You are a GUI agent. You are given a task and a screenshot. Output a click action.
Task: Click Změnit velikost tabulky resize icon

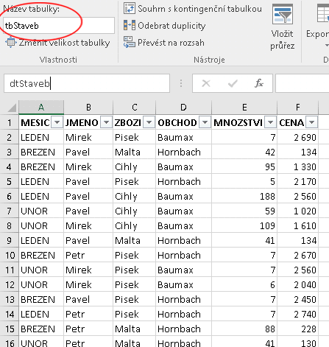click(10, 42)
